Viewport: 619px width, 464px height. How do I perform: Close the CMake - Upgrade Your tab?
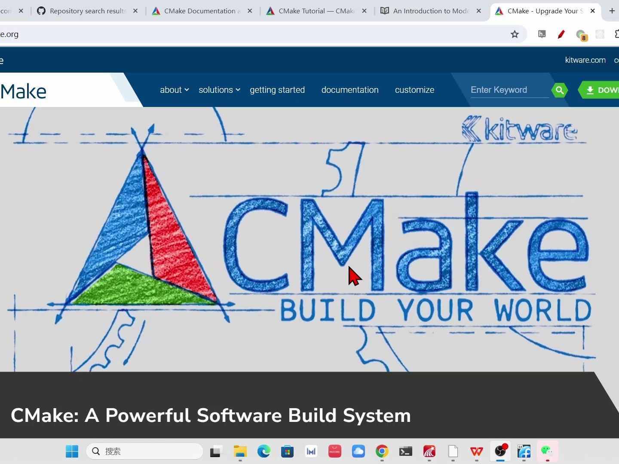point(593,11)
